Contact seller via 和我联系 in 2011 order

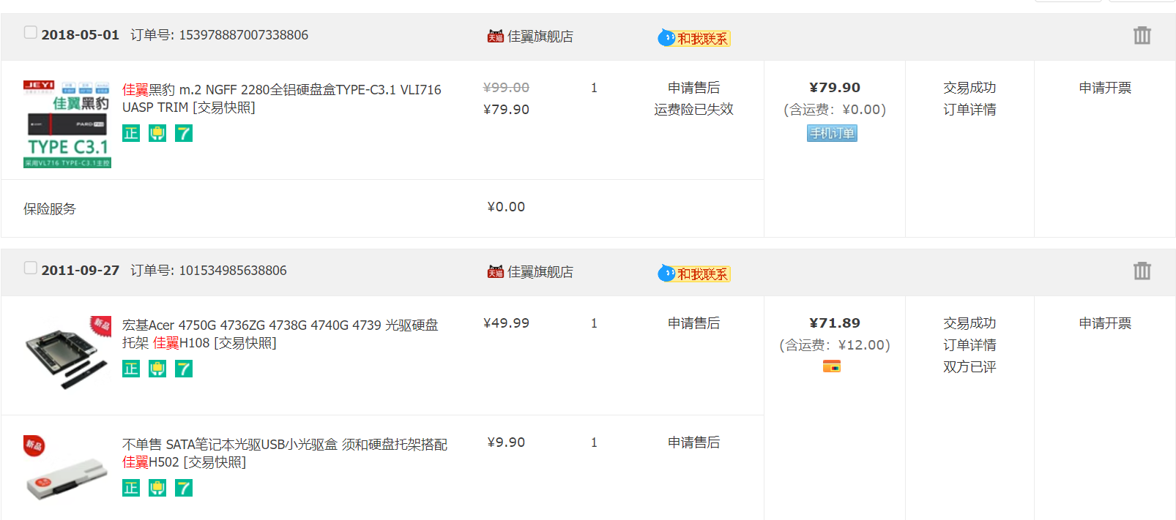[x=694, y=274]
